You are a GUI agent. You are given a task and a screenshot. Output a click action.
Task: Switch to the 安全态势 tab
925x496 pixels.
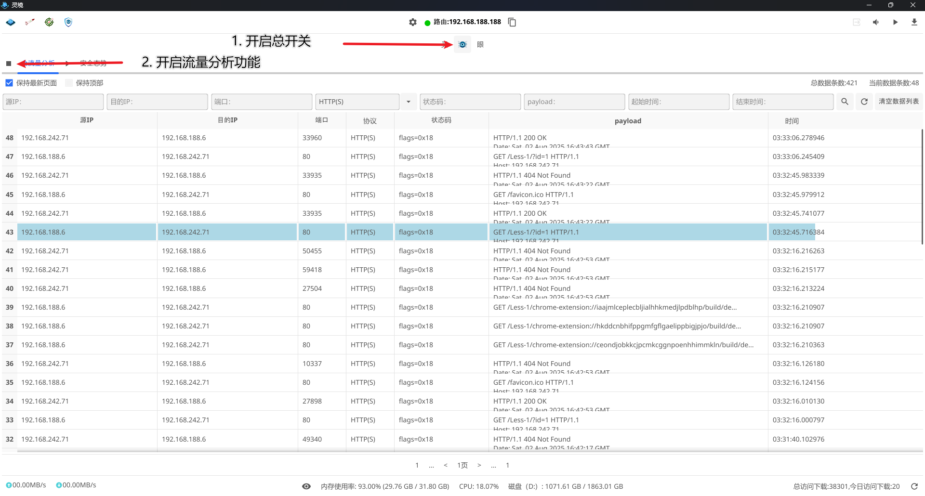(93, 63)
